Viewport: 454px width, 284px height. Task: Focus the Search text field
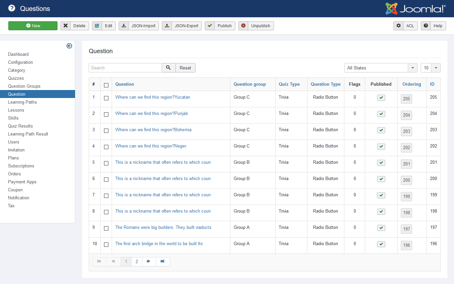(x=125, y=68)
